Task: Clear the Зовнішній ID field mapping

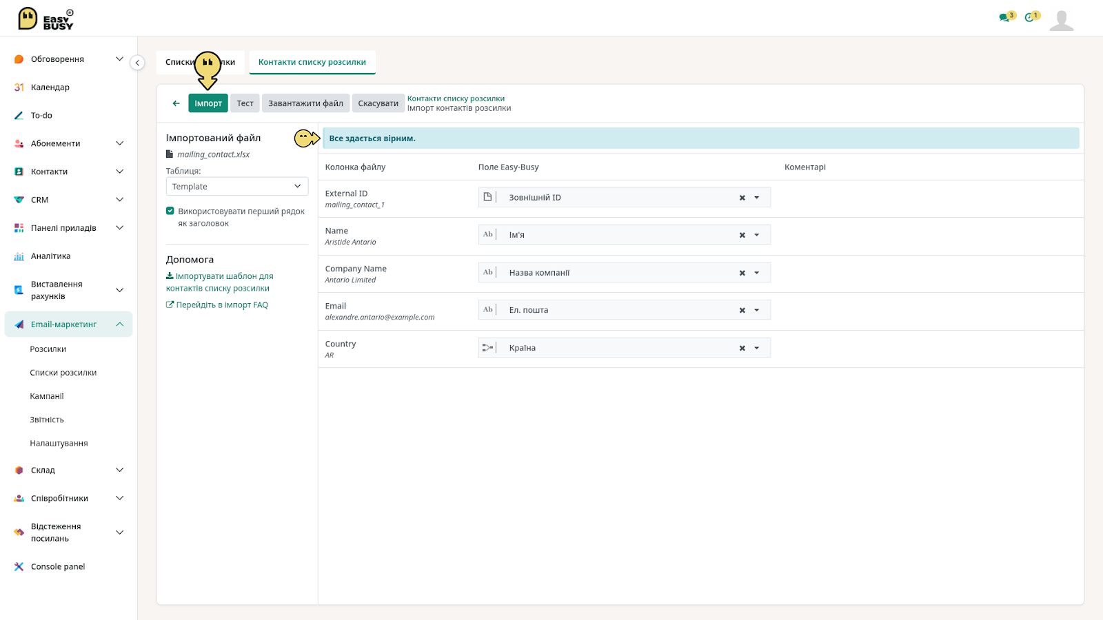Action: [742, 198]
